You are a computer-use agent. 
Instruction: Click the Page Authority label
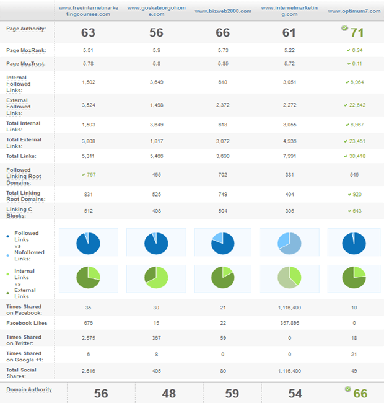click(x=26, y=29)
